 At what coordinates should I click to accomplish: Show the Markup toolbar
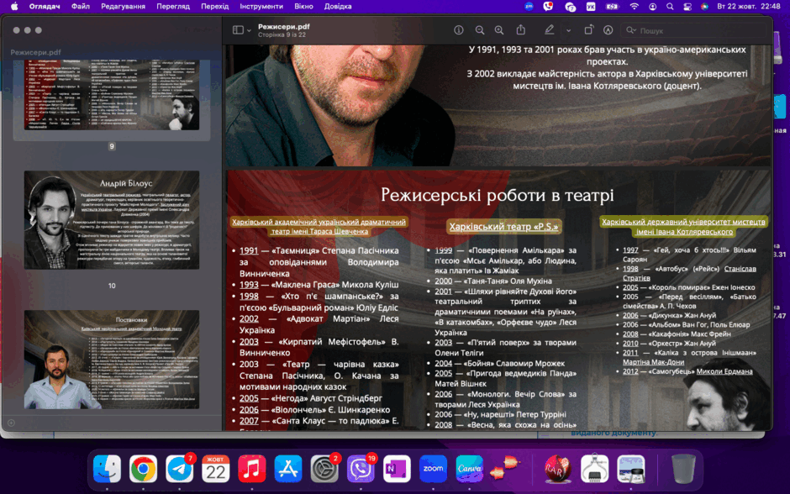pyautogui.click(x=608, y=30)
